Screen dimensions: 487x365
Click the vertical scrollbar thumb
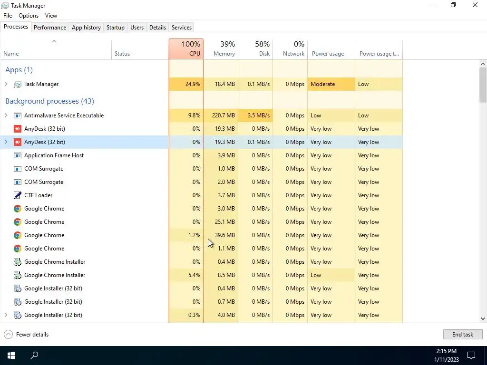[x=483, y=85]
